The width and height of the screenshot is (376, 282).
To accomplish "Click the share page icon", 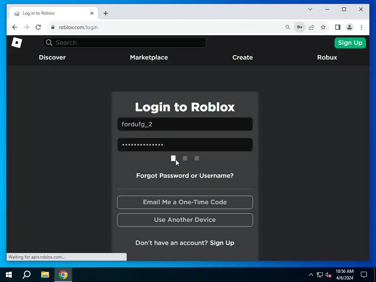I will pos(311,27).
